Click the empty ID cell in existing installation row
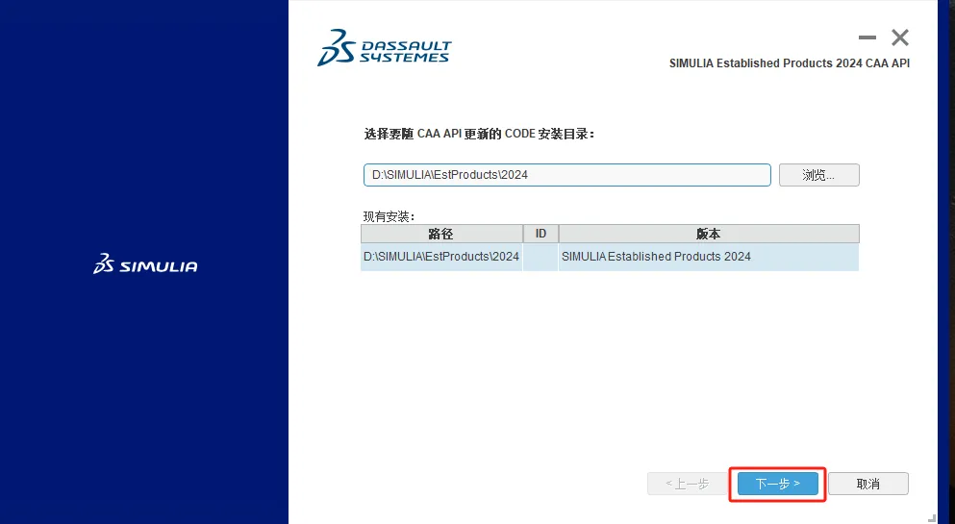 [540, 257]
